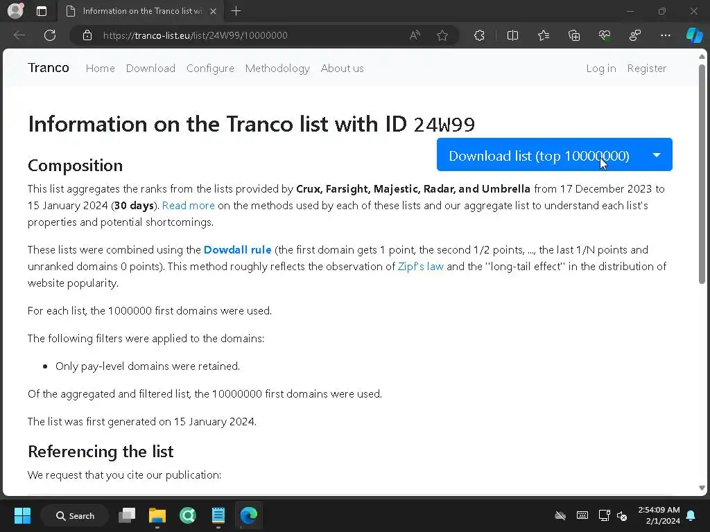710x532 pixels.
Task: Open the Windows Start menu
Action: pyautogui.click(x=22, y=515)
